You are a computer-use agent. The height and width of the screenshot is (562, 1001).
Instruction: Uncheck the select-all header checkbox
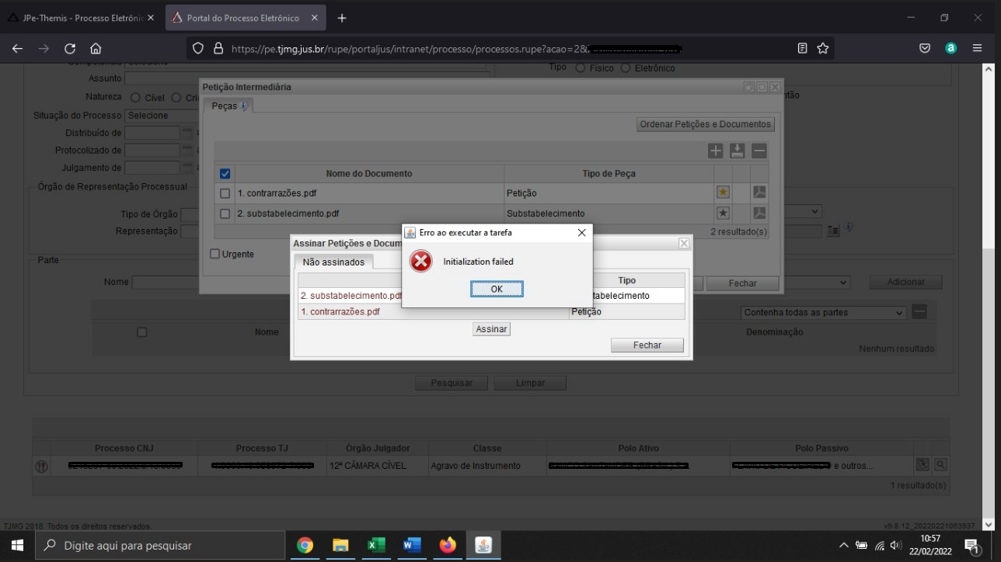coord(225,174)
